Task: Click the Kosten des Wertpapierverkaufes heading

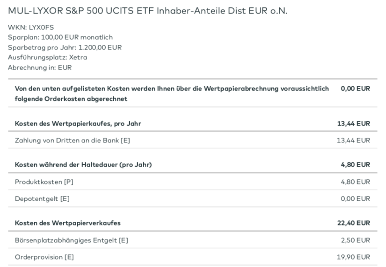Action: point(68,223)
